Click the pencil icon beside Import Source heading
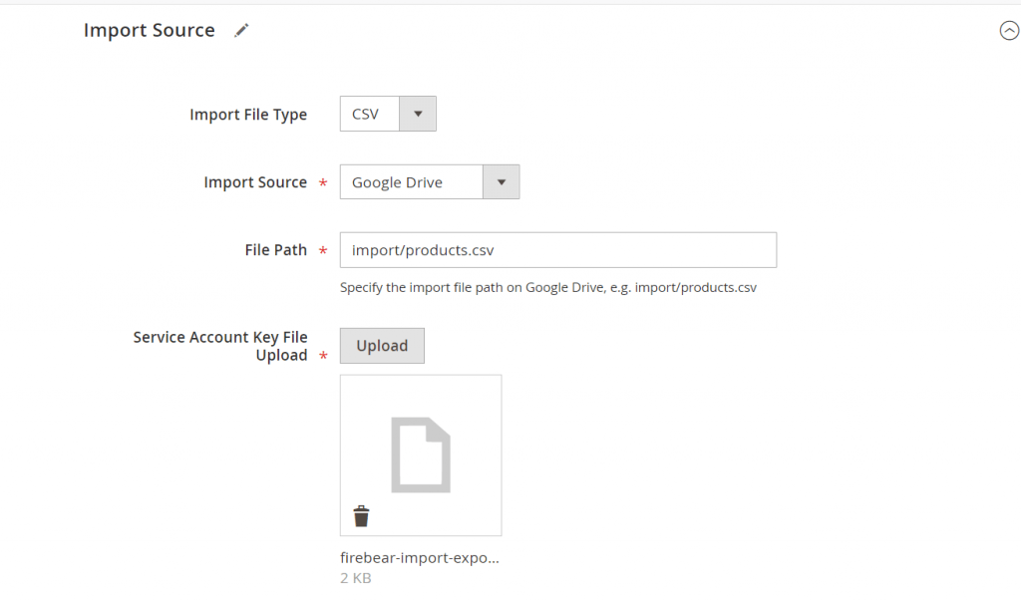 [x=240, y=30]
